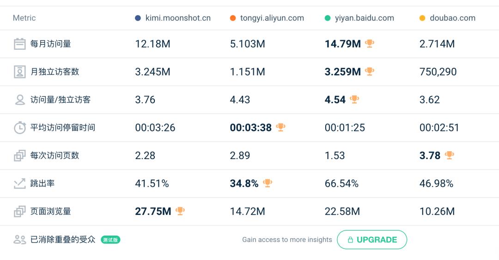Click the trophy beside 00:03:38

(x=280, y=127)
